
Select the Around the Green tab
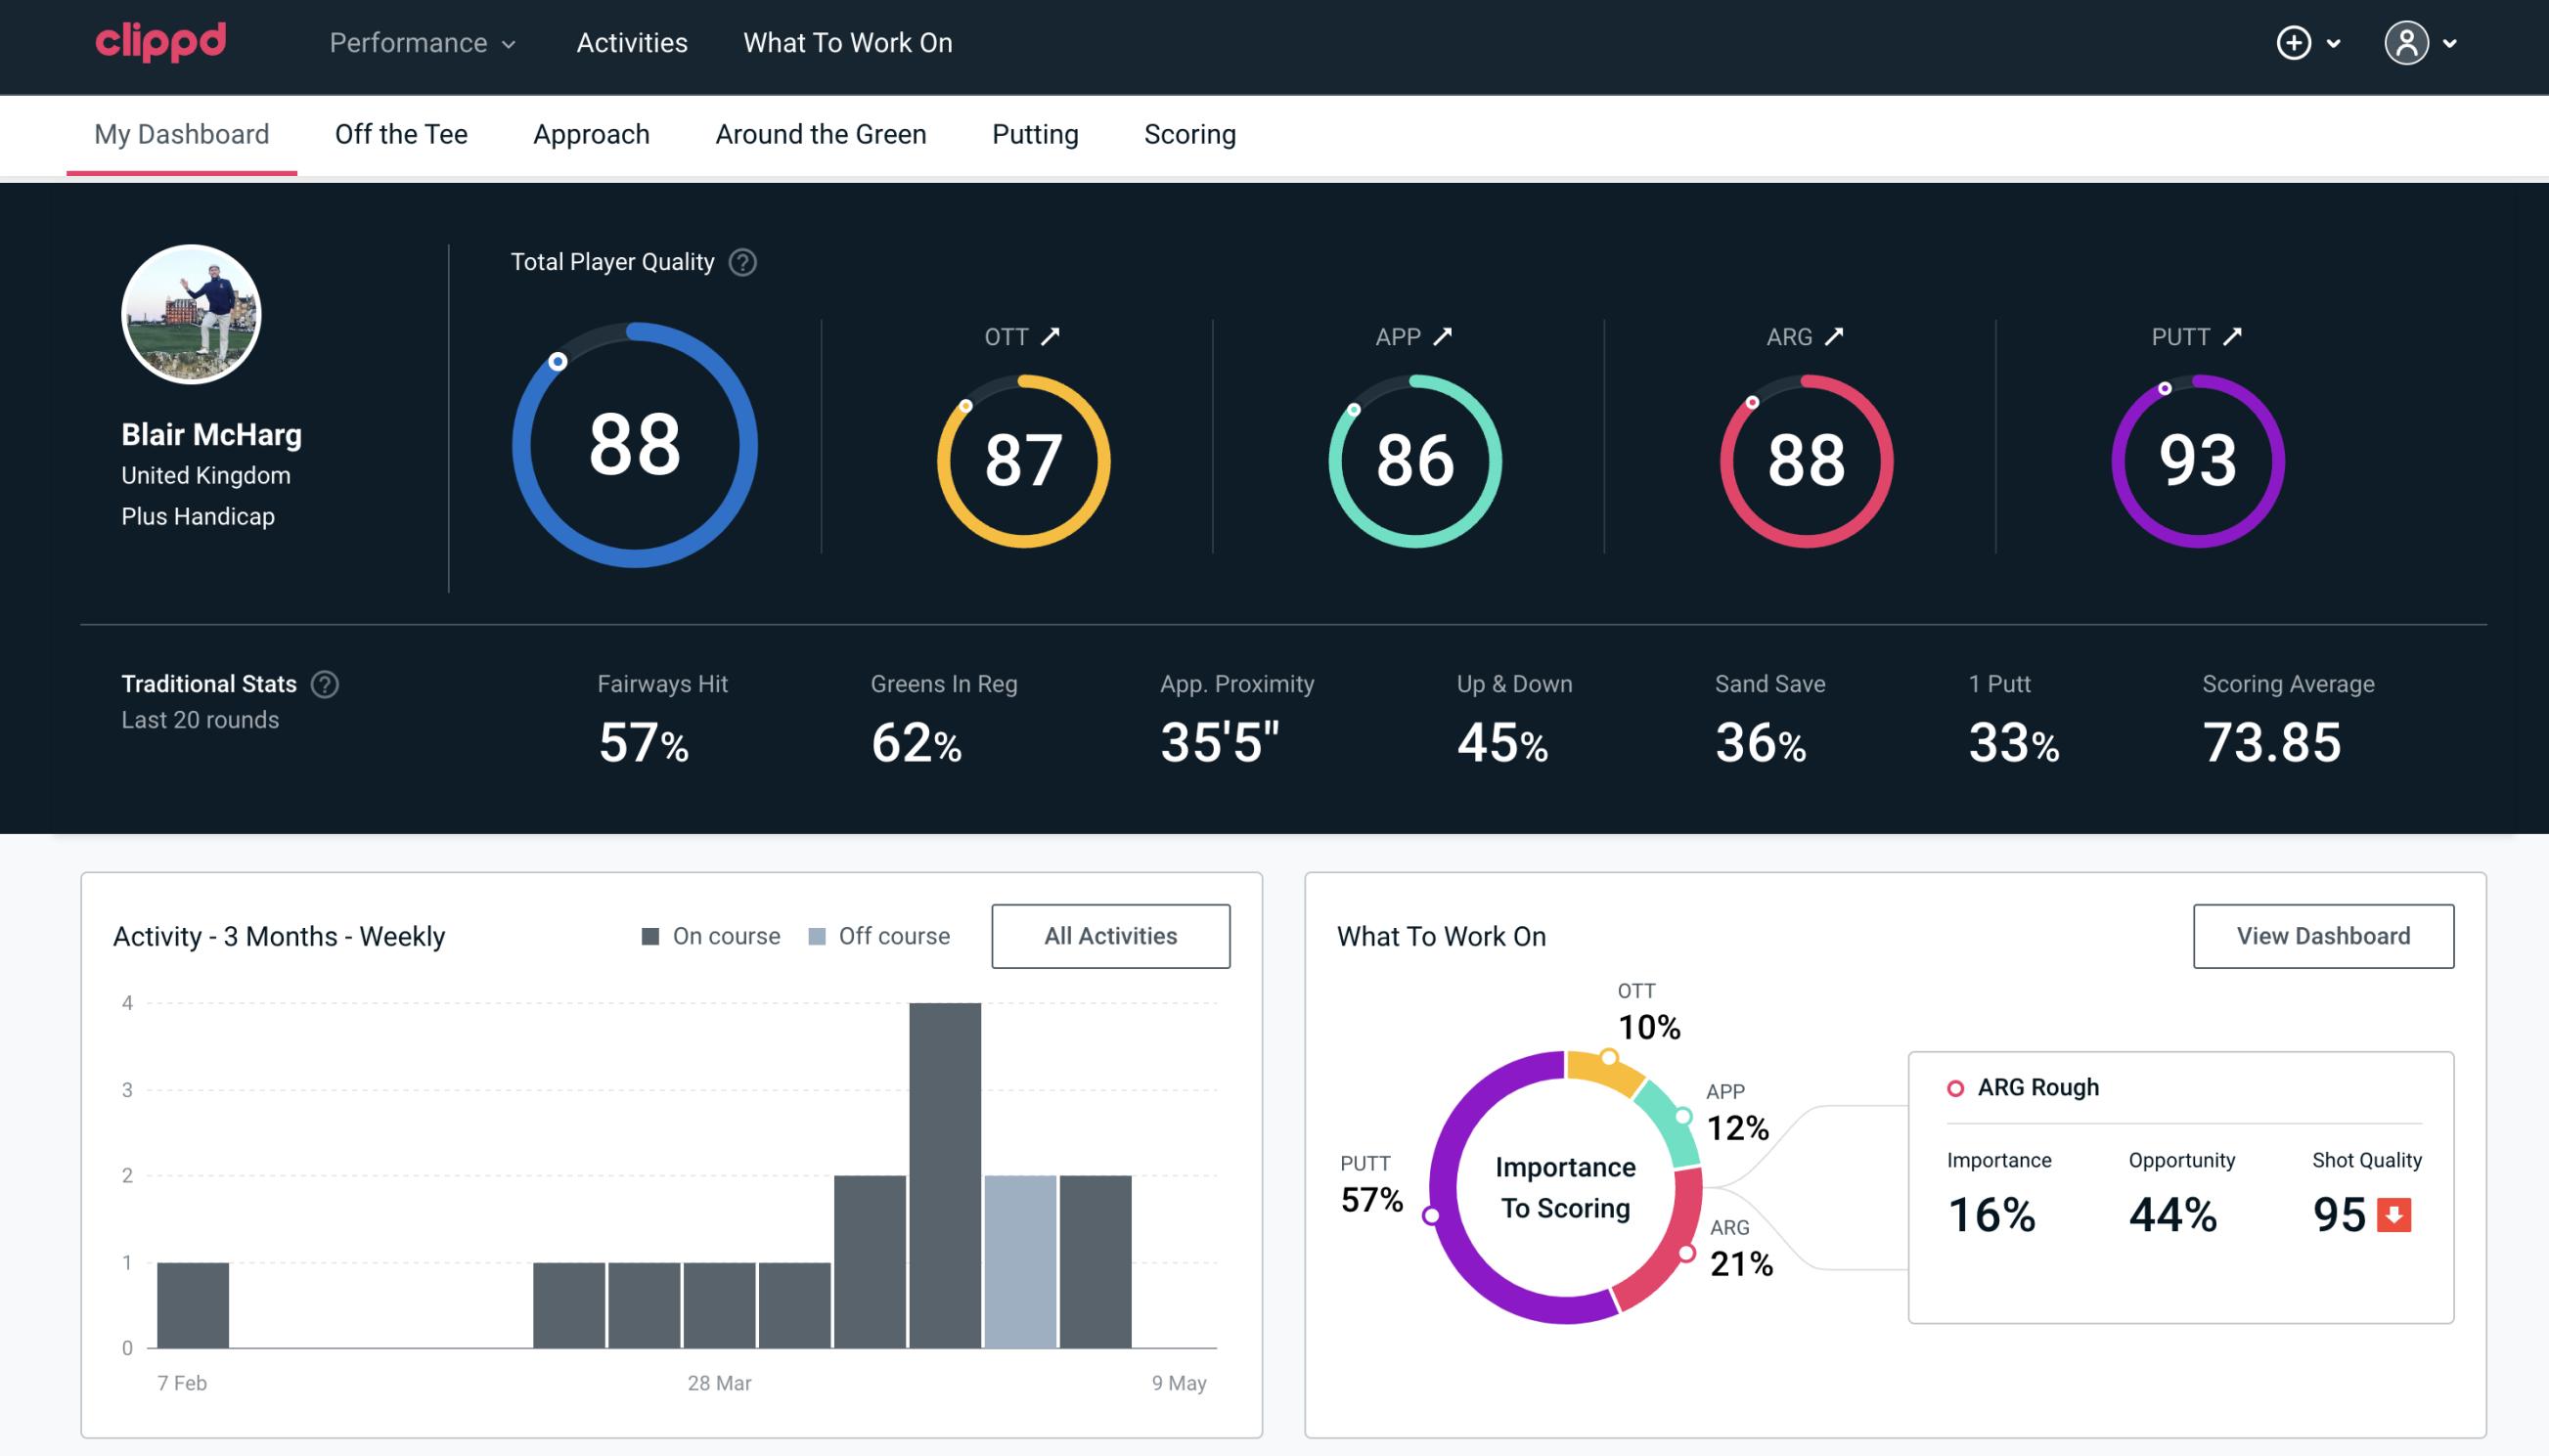point(820,133)
